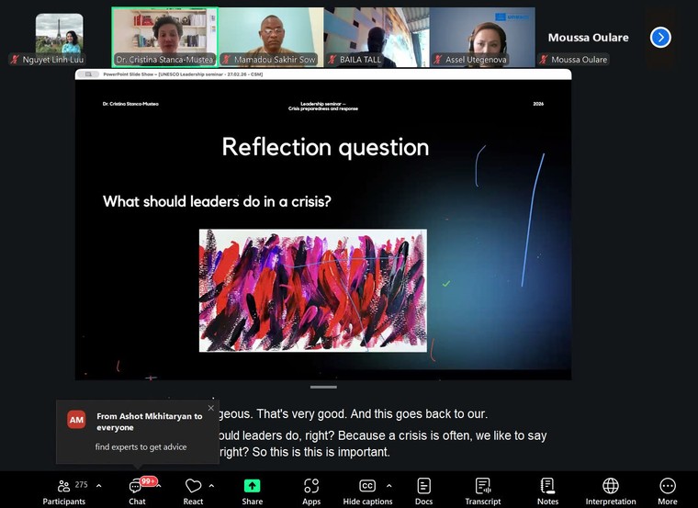Viewport: 698px width, 508px height.
Task: Select Assel Utegenova's video tile
Action: point(482,37)
